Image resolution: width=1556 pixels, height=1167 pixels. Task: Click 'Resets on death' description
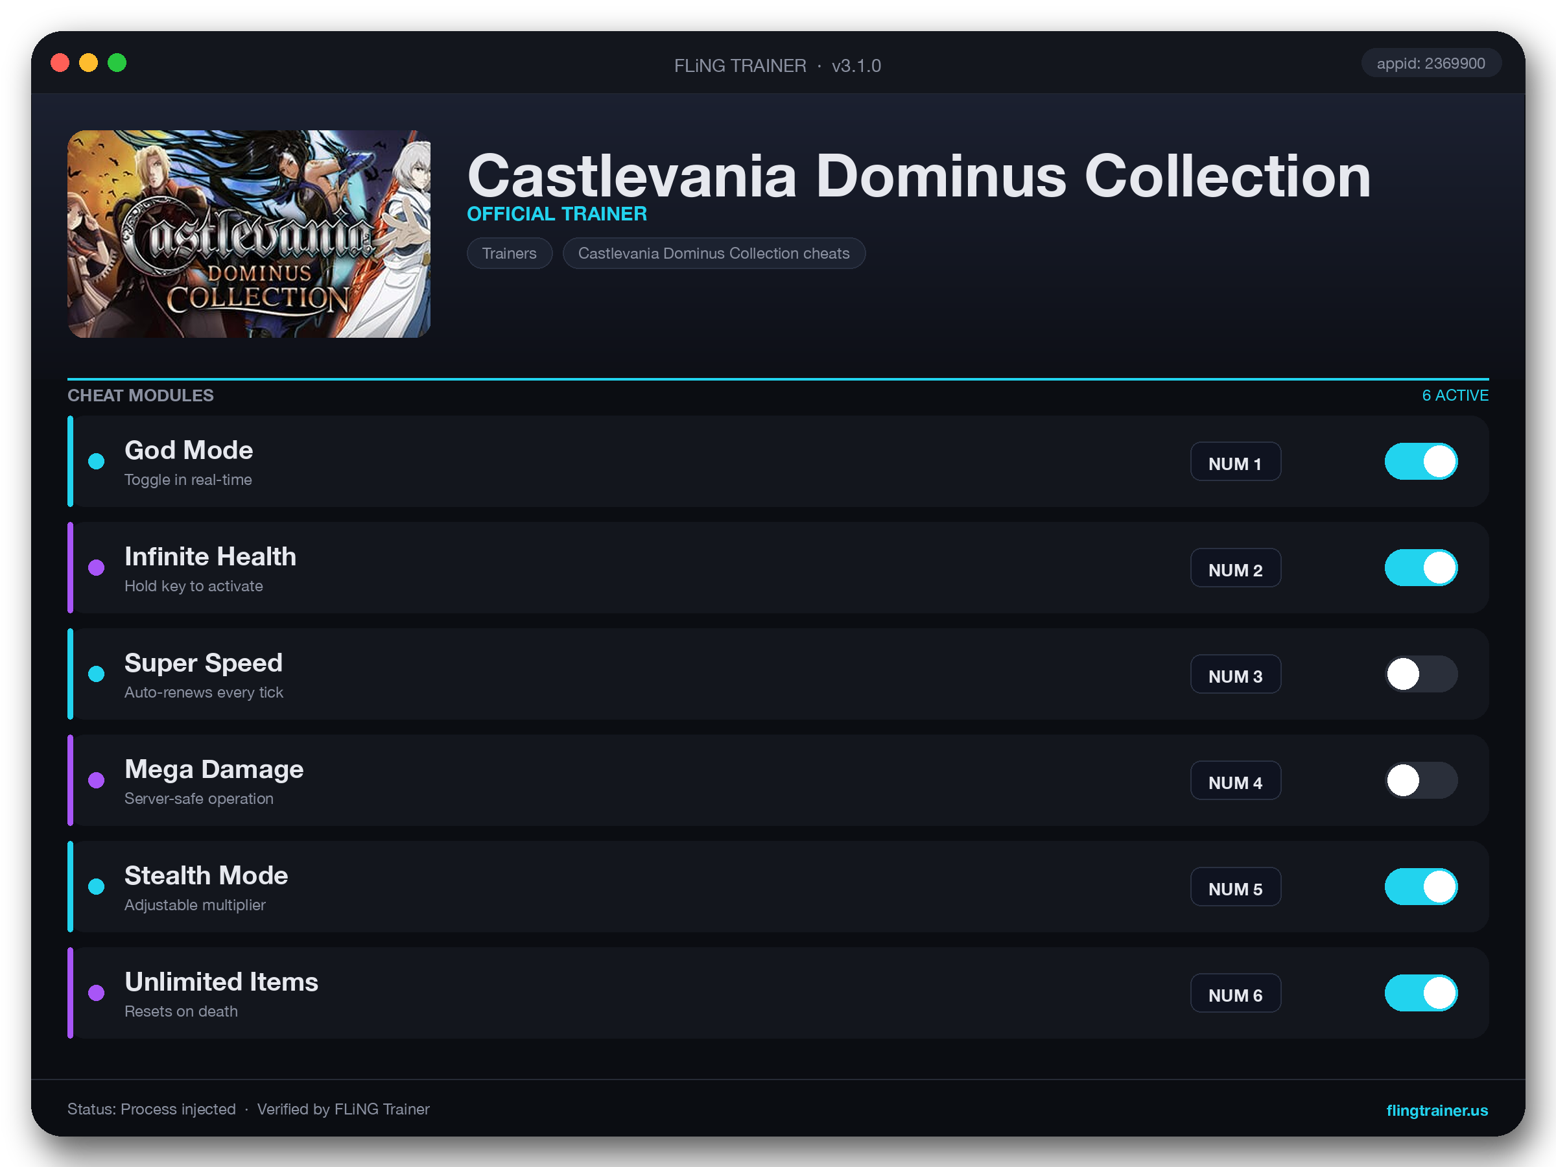point(181,1011)
